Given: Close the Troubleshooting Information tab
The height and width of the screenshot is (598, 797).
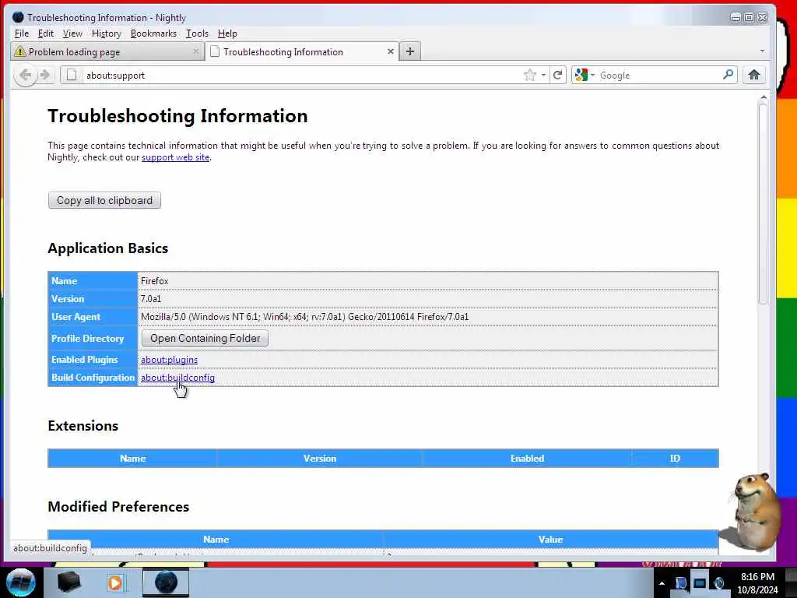Looking at the screenshot, I should click(x=391, y=51).
